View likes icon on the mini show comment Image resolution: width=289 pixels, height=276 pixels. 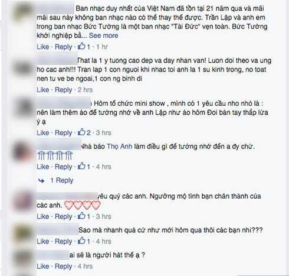pyautogui.click(x=81, y=132)
